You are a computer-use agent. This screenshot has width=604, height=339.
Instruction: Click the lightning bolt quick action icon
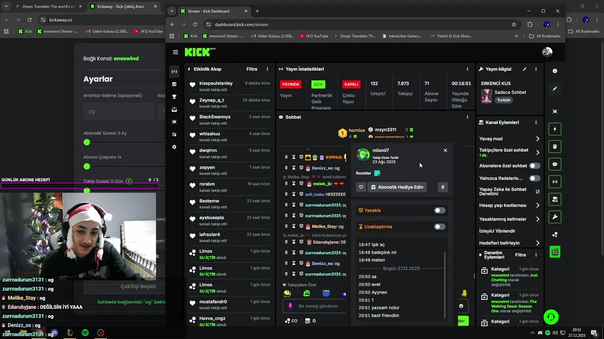555,129
